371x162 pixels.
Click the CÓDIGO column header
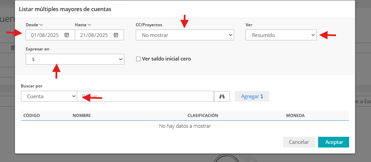(x=32, y=116)
